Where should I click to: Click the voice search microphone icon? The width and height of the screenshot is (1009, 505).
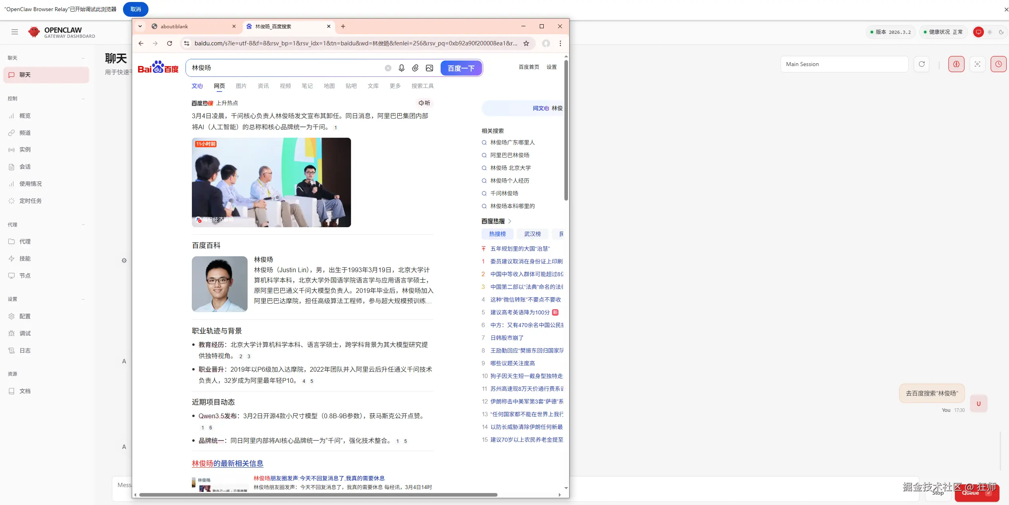pyautogui.click(x=401, y=68)
